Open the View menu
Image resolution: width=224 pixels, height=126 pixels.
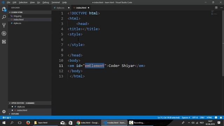(x=32, y=2)
